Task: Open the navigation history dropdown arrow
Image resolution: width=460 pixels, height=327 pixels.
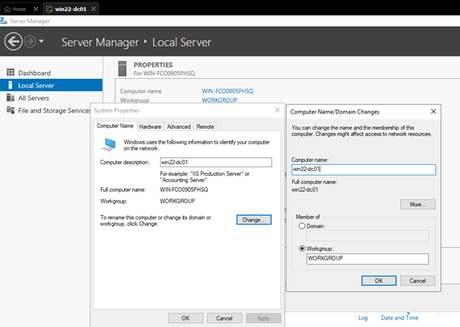Action: 41,41
